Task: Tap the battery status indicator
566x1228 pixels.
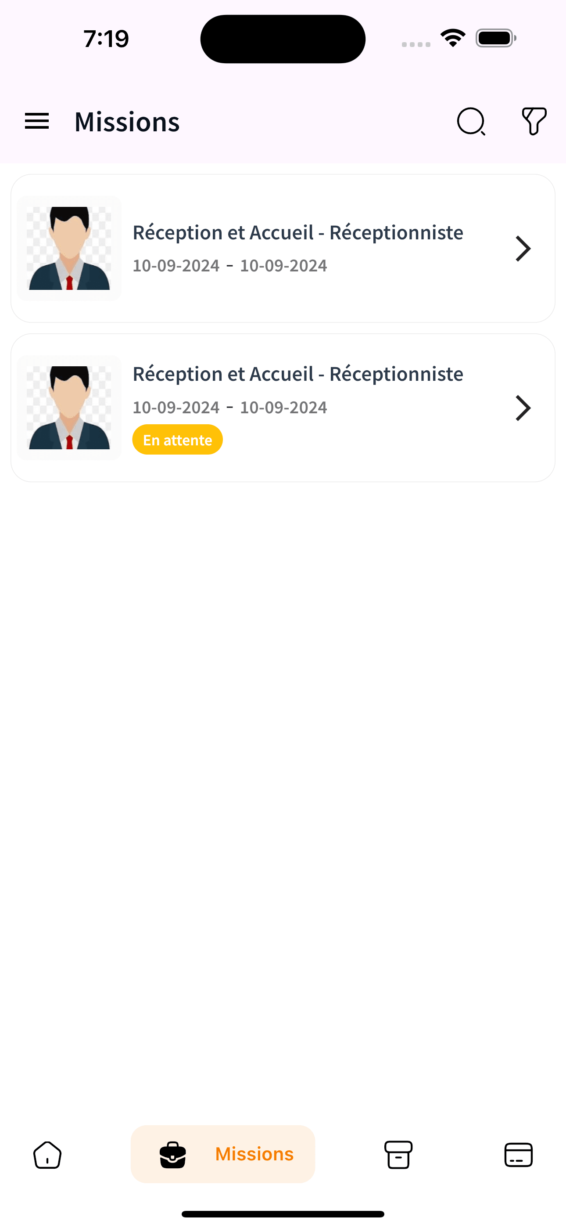Action: click(x=495, y=38)
